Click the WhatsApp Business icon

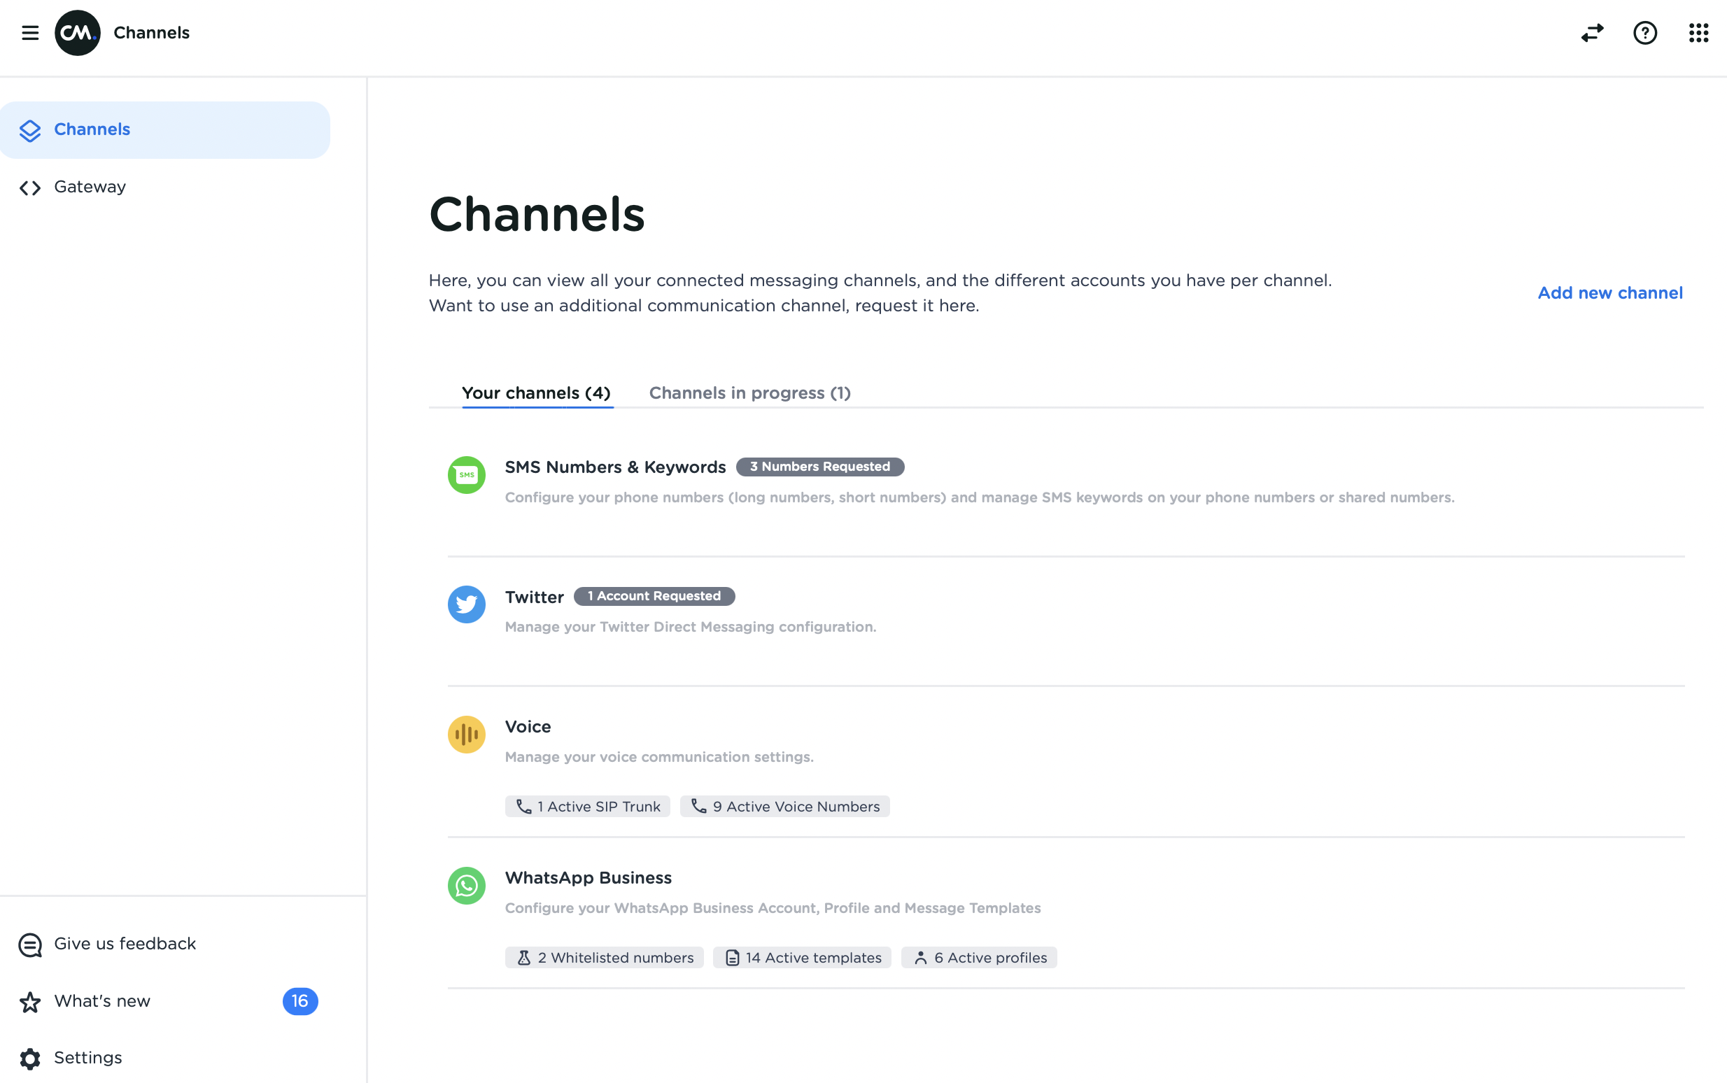point(466,886)
